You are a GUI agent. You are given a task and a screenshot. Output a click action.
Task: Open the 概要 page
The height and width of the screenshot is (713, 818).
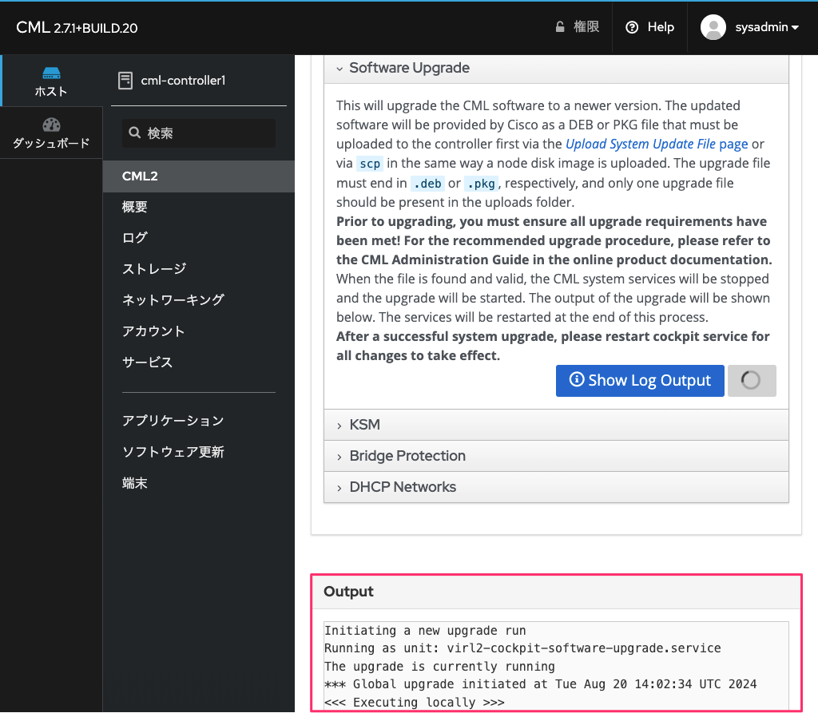[134, 207]
